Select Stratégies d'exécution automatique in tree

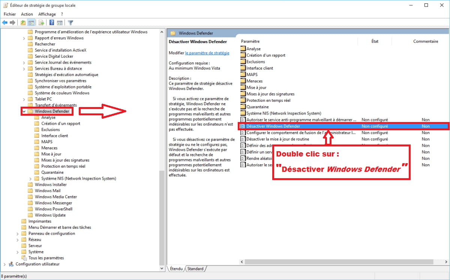[66, 74]
